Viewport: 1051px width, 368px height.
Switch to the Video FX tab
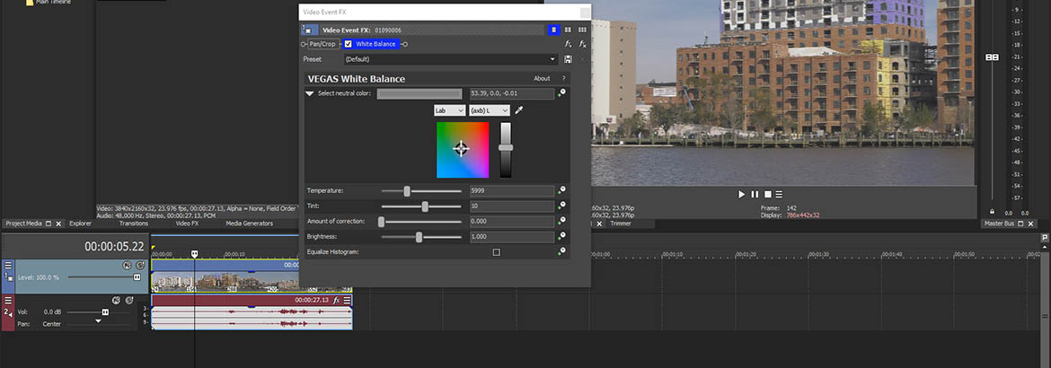click(x=187, y=223)
